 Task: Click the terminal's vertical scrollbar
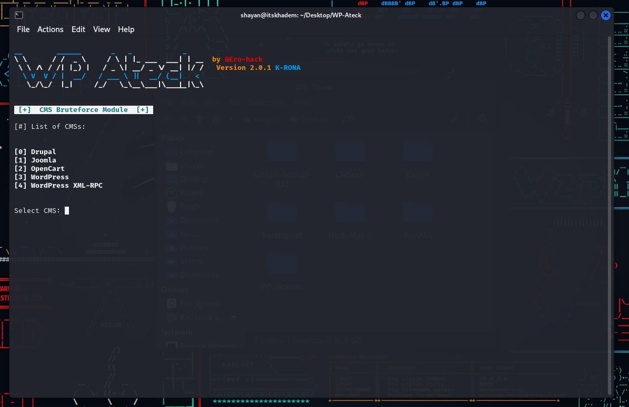[x=610, y=215]
